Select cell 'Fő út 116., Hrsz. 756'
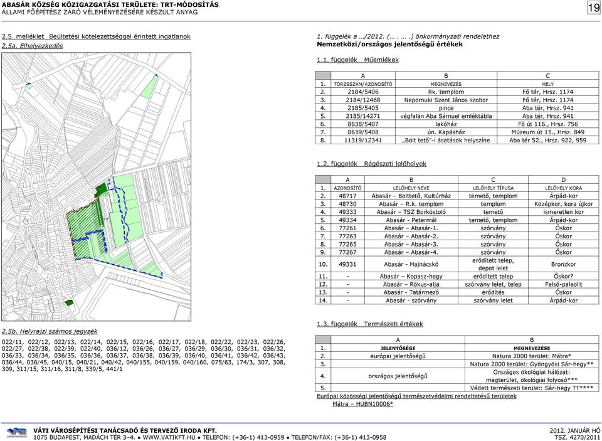The width and height of the screenshot is (602, 441). pos(548,124)
